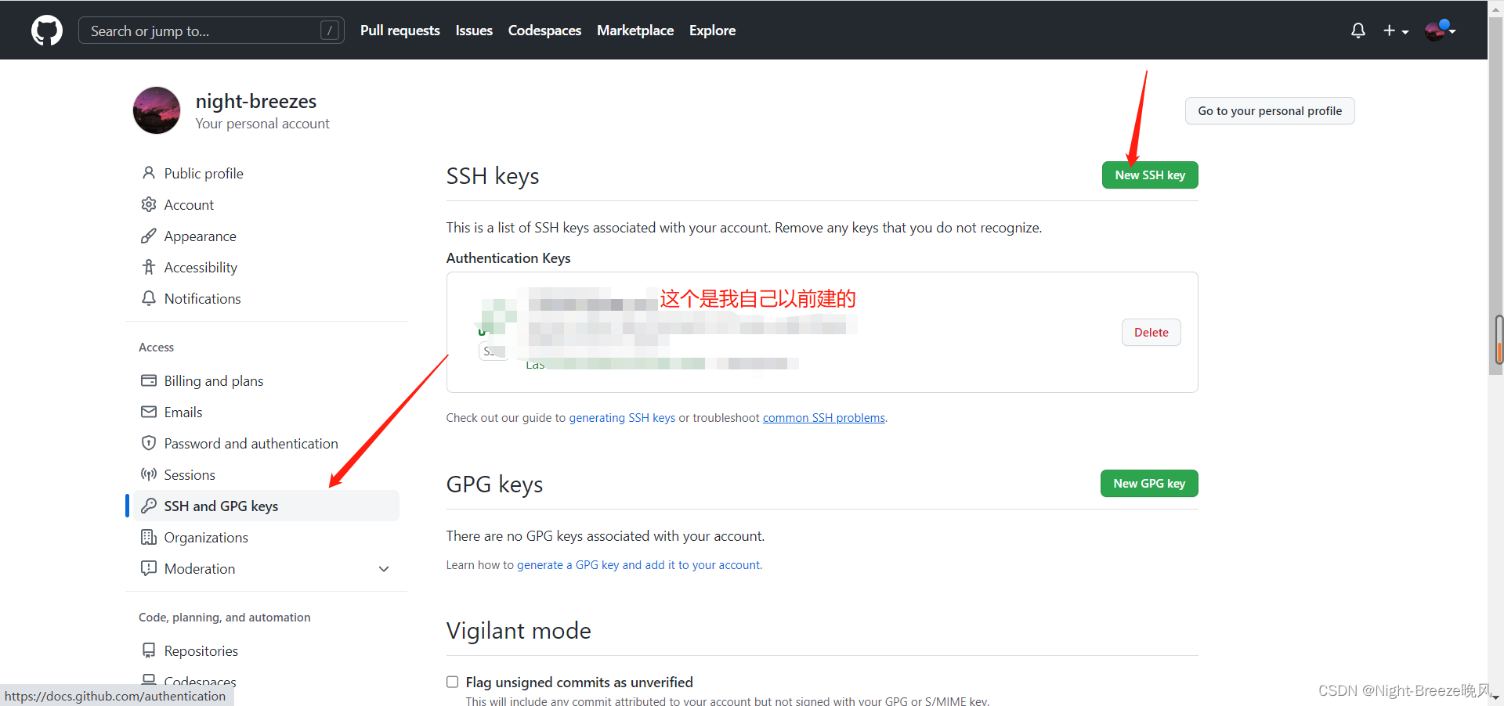Click the Moderation report icon
This screenshot has height=706, width=1504.
tap(149, 568)
